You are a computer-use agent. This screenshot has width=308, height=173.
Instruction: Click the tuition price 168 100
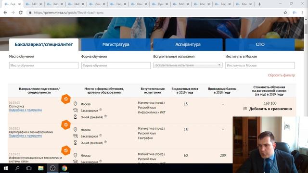pos(270,103)
